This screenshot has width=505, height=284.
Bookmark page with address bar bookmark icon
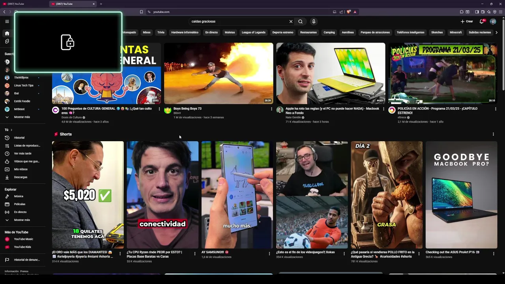coord(141,12)
